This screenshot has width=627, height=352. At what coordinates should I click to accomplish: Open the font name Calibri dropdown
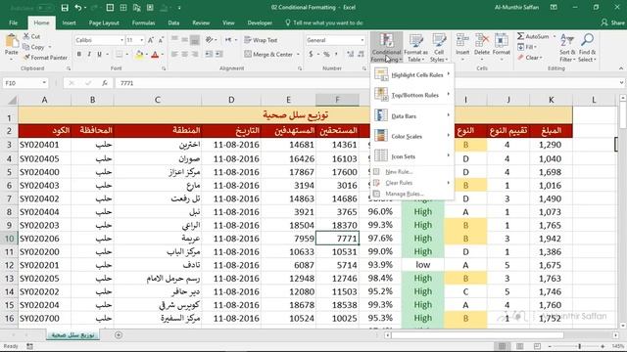click(121, 40)
